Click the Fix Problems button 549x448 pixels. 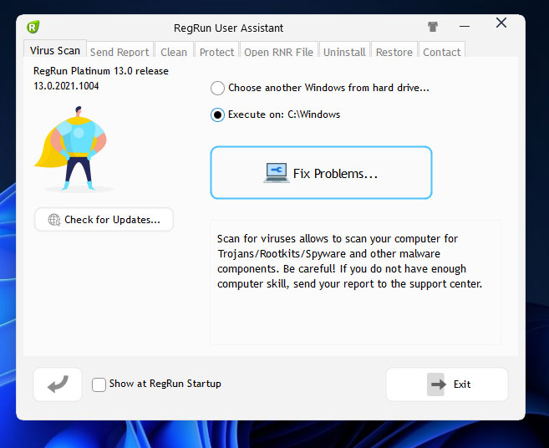[x=321, y=173]
